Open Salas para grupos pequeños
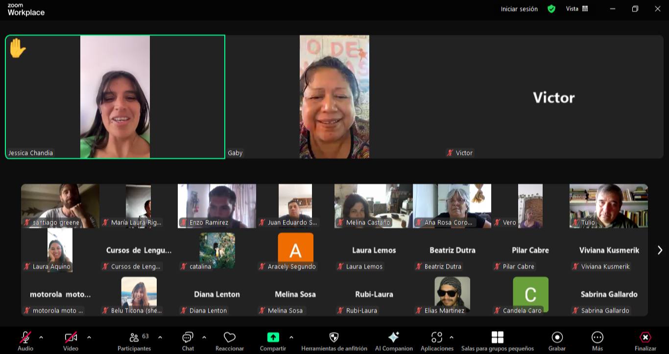 point(497,337)
